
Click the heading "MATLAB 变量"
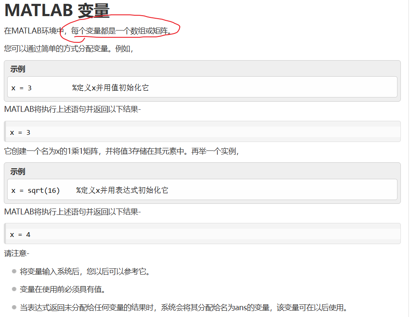click(x=57, y=11)
